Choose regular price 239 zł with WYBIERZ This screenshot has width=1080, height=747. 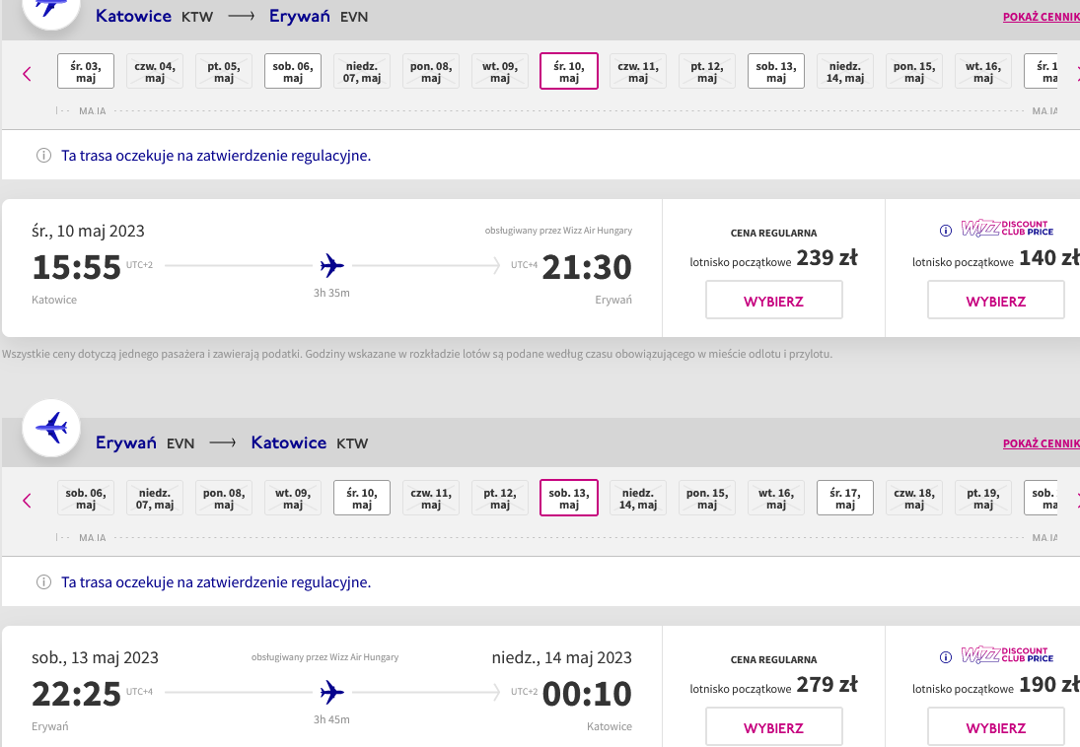pos(774,301)
